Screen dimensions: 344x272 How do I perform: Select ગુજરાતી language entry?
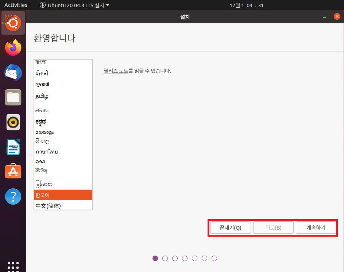pos(63,84)
